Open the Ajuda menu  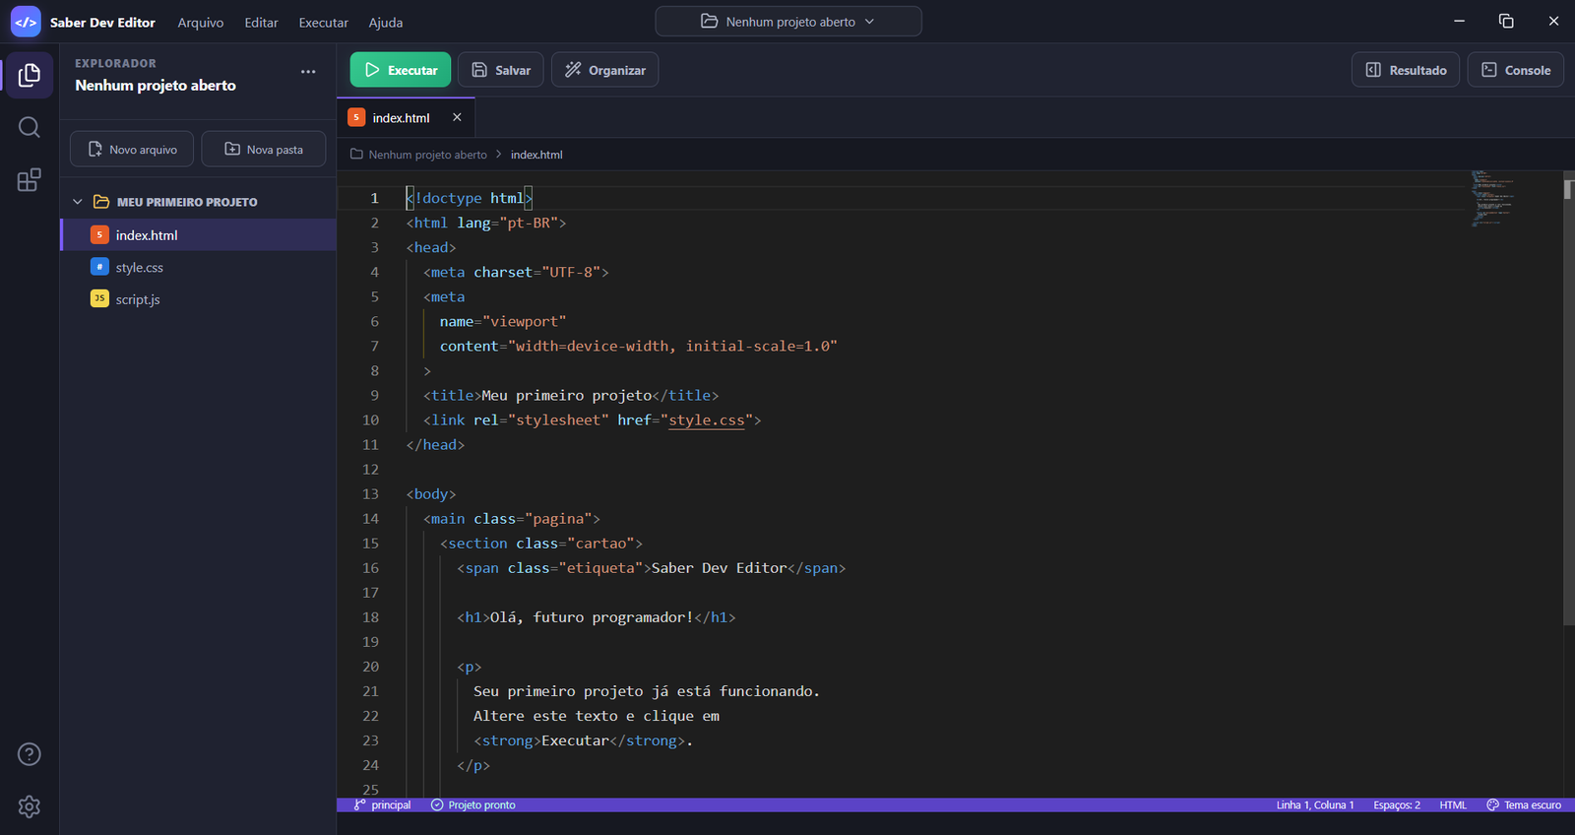coord(386,23)
